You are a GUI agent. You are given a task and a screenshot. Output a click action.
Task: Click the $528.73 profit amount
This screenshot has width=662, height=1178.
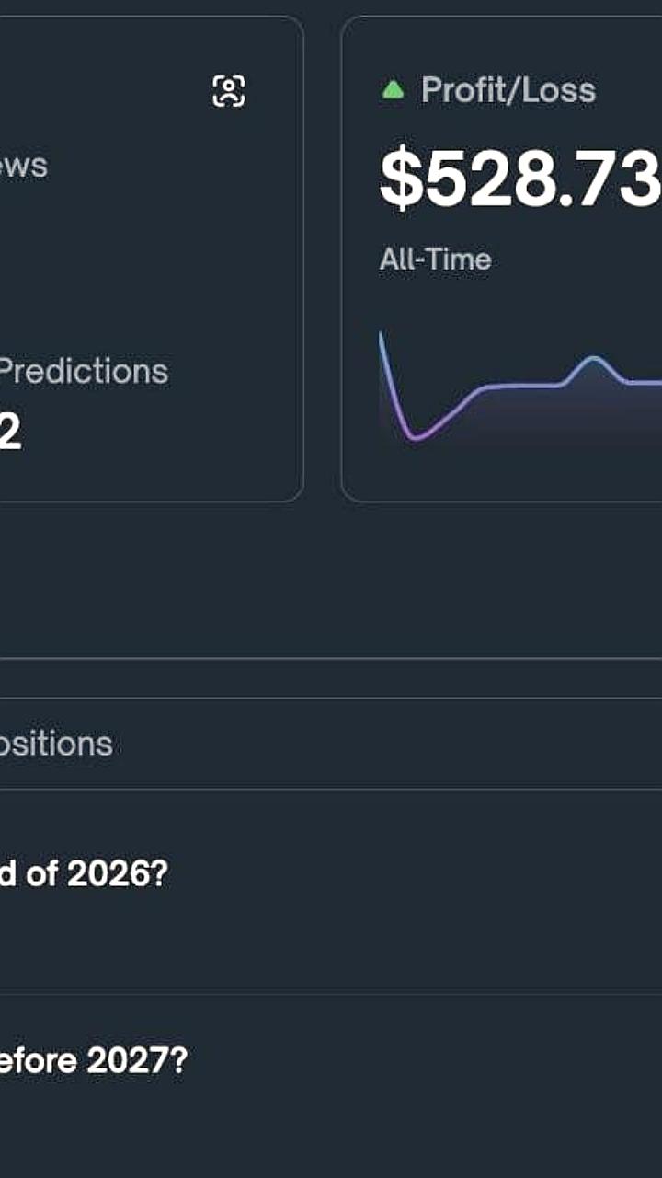click(520, 180)
